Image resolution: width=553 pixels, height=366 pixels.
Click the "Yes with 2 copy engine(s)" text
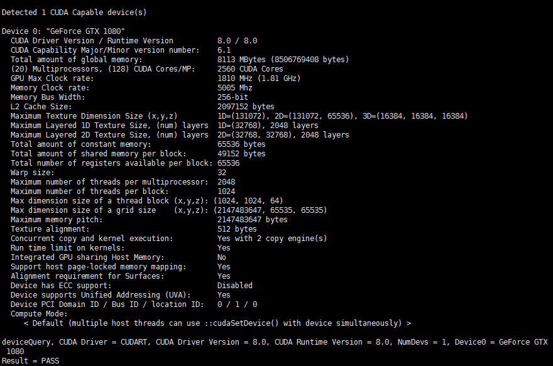pos(272,239)
